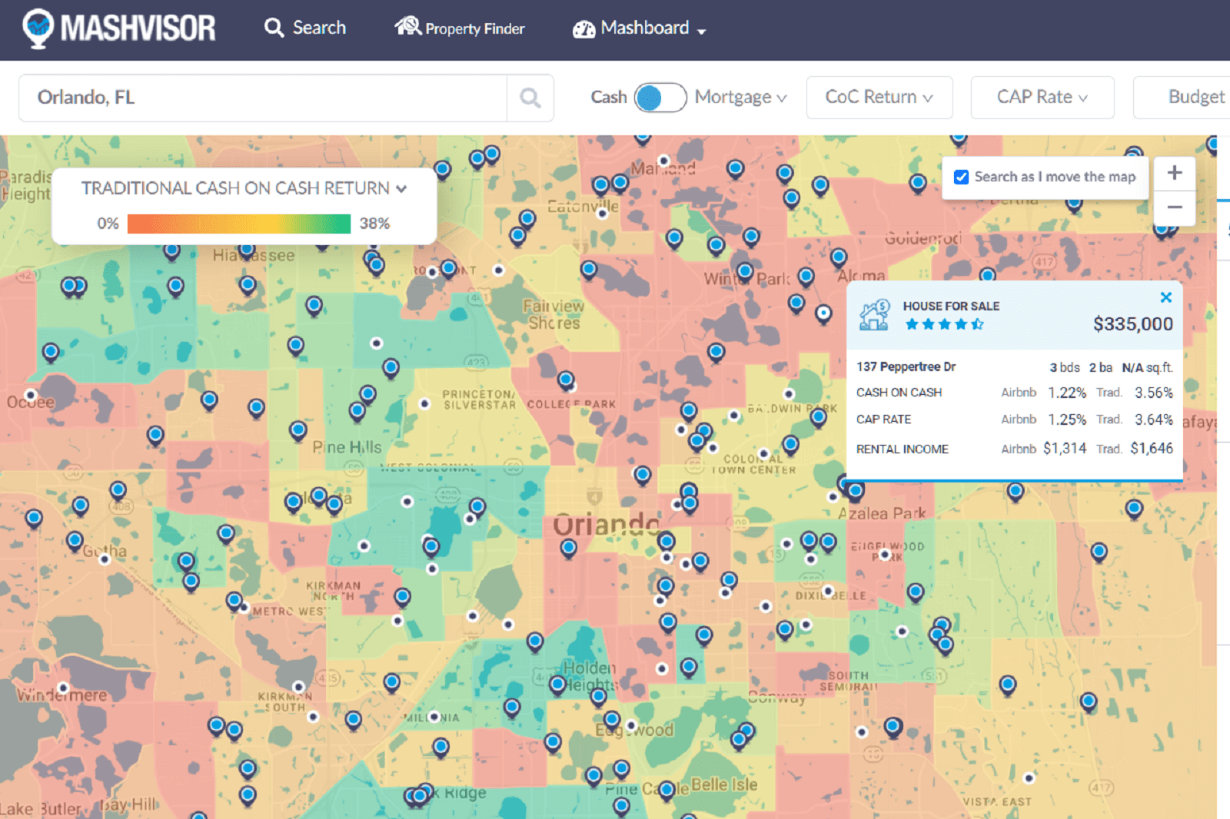The image size is (1230, 819).
Task: Click the house icon in property card
Action: [x=874, y=315]
